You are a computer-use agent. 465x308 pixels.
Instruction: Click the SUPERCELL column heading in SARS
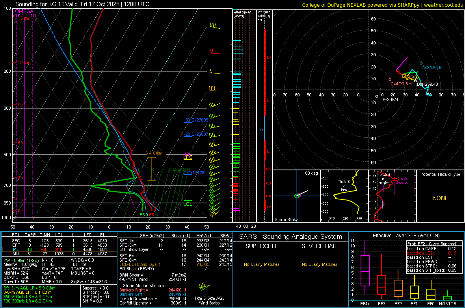point(262,246)
